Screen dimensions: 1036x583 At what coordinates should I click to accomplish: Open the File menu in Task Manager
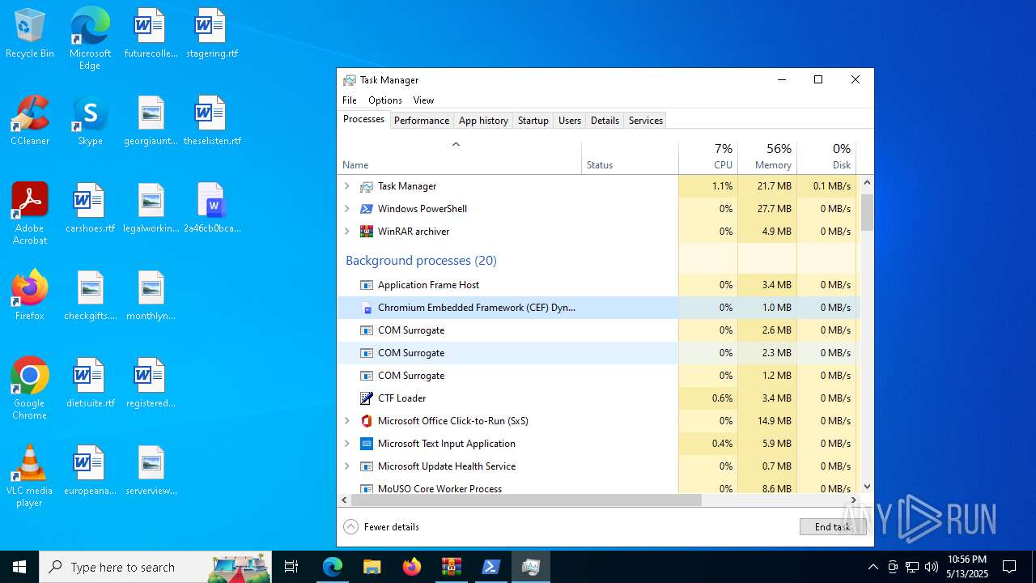point(350,100)
